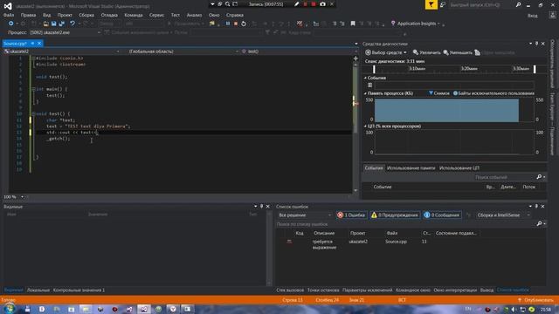Toggle the Снимок snapshot legend marker
The image size is (559, 314).
[431, 93]
